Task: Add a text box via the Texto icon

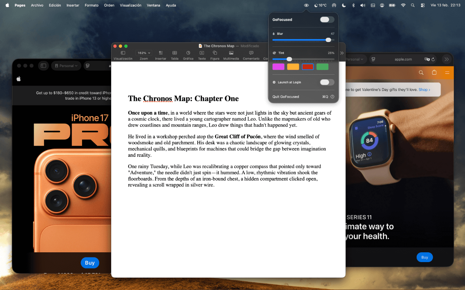Action: (x=202, y=52)
